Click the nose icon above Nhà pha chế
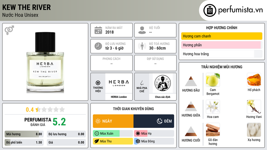This screenshot has width=267, height=150. click(x=142, y=83)
